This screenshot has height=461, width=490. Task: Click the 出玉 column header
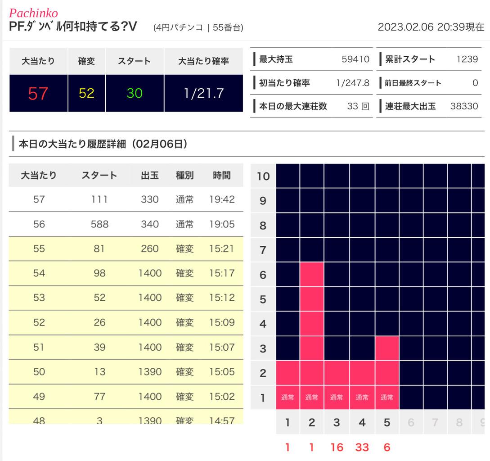150,175
